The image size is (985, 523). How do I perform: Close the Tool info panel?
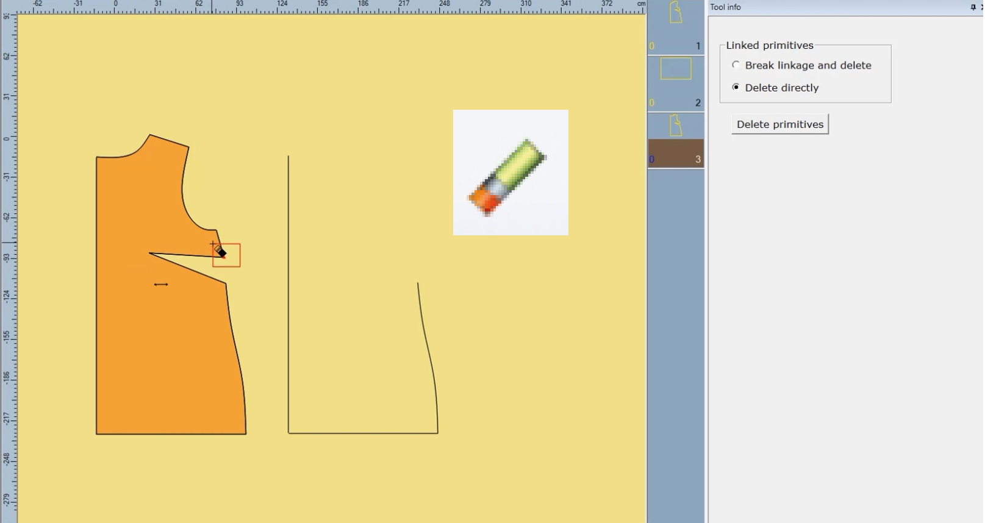(981, 7)
